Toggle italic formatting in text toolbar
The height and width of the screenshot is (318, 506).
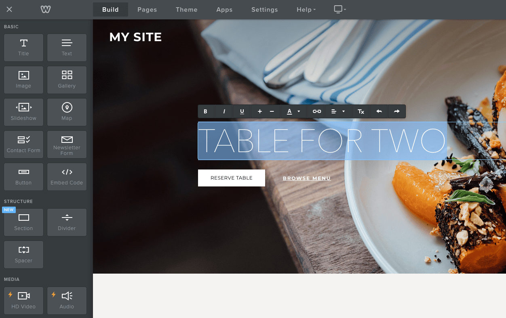224,111
